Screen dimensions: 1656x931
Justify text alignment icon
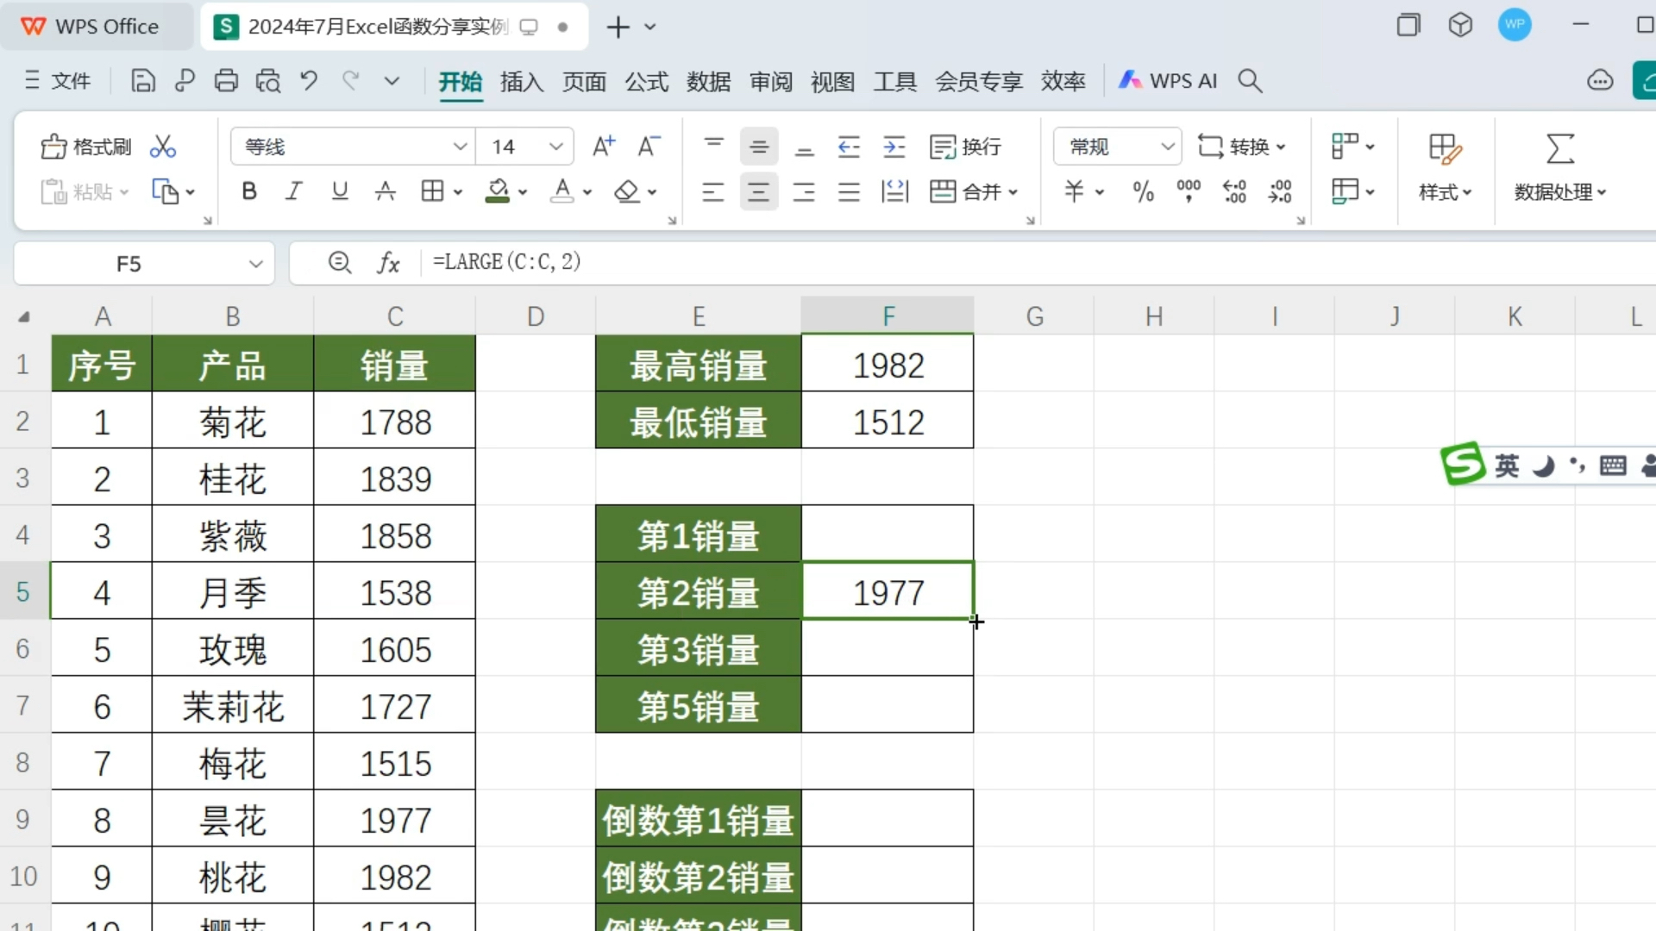[x=850, y=191]
